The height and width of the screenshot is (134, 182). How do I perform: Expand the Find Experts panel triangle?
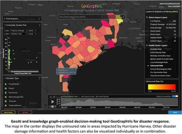tap(5, 19)
